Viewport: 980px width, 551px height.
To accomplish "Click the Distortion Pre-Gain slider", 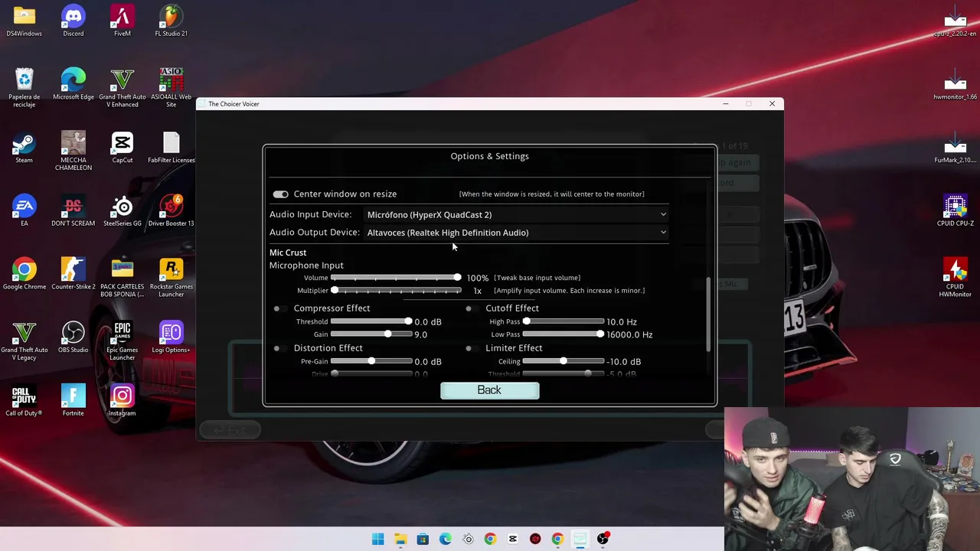I will click(x=371, y=361).
